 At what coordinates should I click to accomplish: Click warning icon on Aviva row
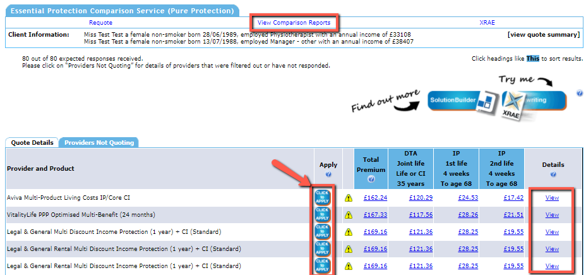[x=349, y=198]
